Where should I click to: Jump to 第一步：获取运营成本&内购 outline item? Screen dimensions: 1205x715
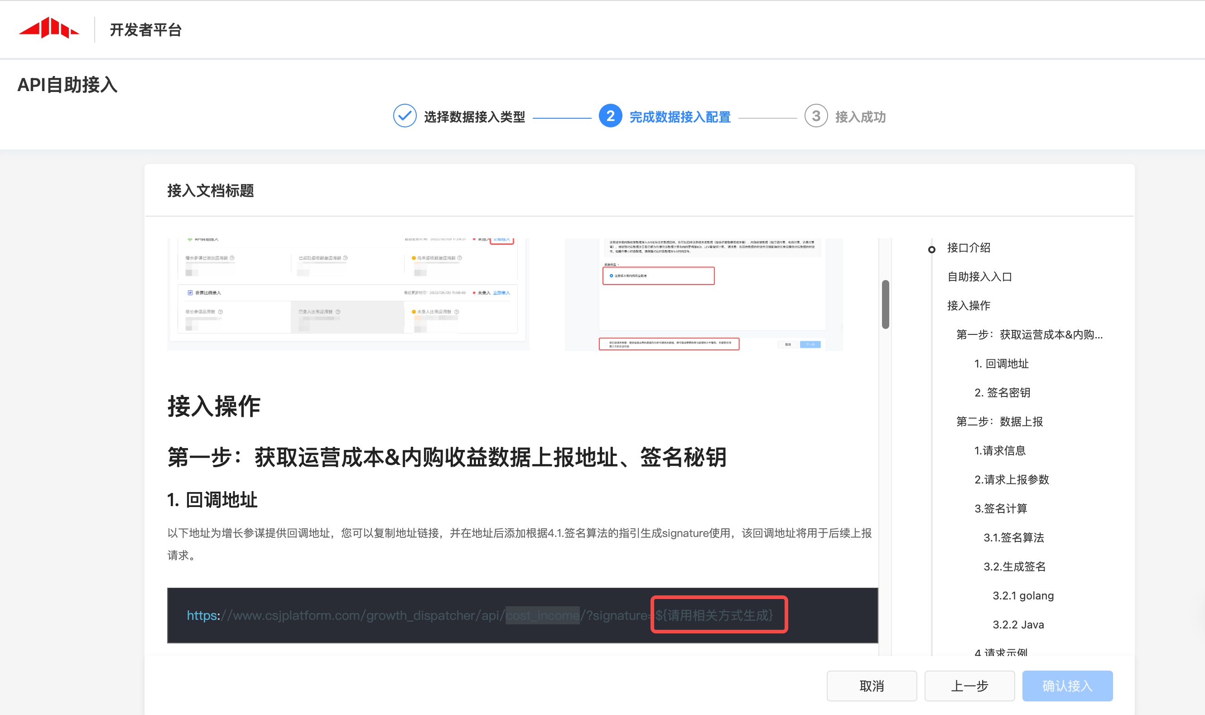[1029, 334]
